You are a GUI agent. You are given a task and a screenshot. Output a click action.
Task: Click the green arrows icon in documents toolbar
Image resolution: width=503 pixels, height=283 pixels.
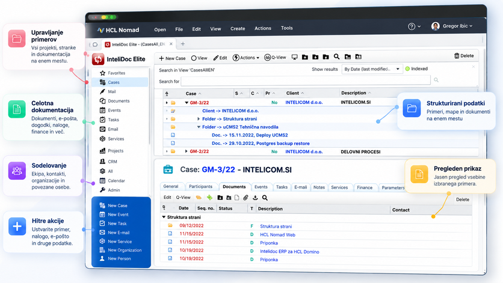[x=209, y=198]
